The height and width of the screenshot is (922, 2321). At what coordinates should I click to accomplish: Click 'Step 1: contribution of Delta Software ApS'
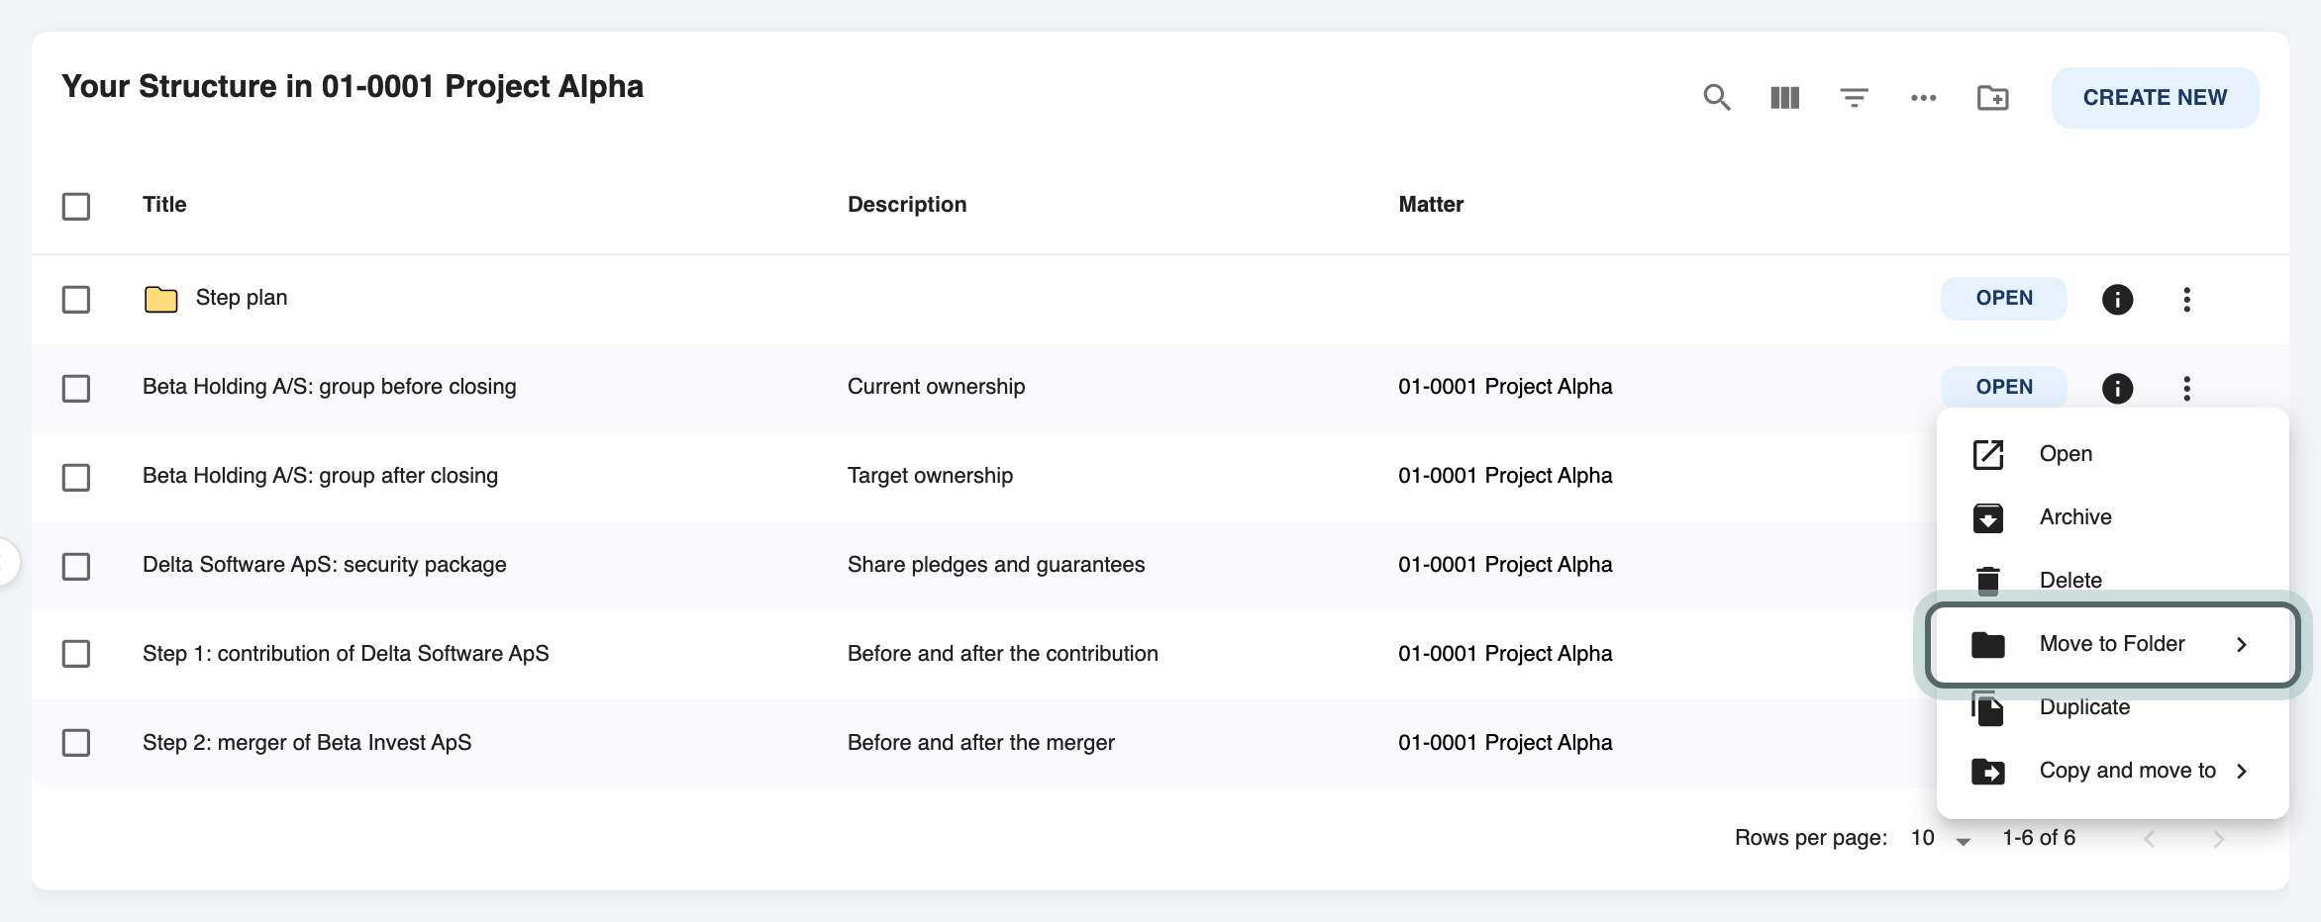[346, 654]
